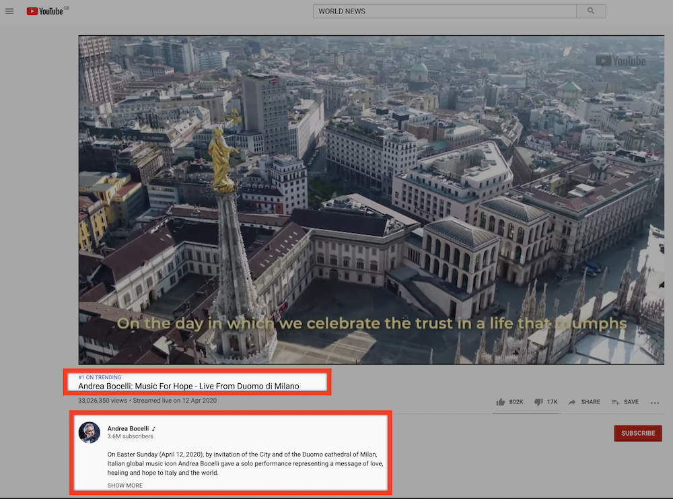Click the description starting 'On Easter Sunday'
This screenshot has height=499, width=673.
(245, 463)
